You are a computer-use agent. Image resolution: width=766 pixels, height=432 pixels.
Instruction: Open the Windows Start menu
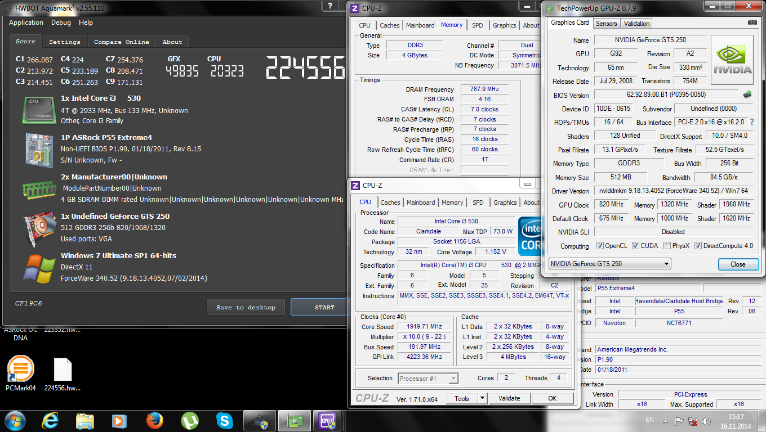click(x=15, y=421)
